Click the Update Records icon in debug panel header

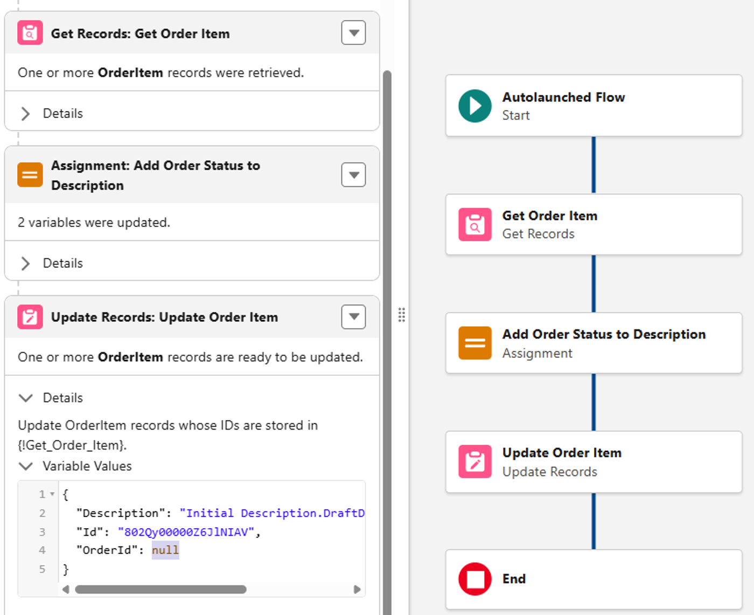(30, 317)
